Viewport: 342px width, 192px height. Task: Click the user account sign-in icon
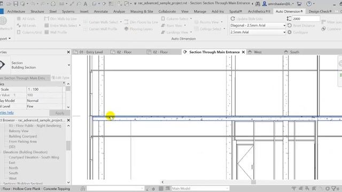[265, 4]
